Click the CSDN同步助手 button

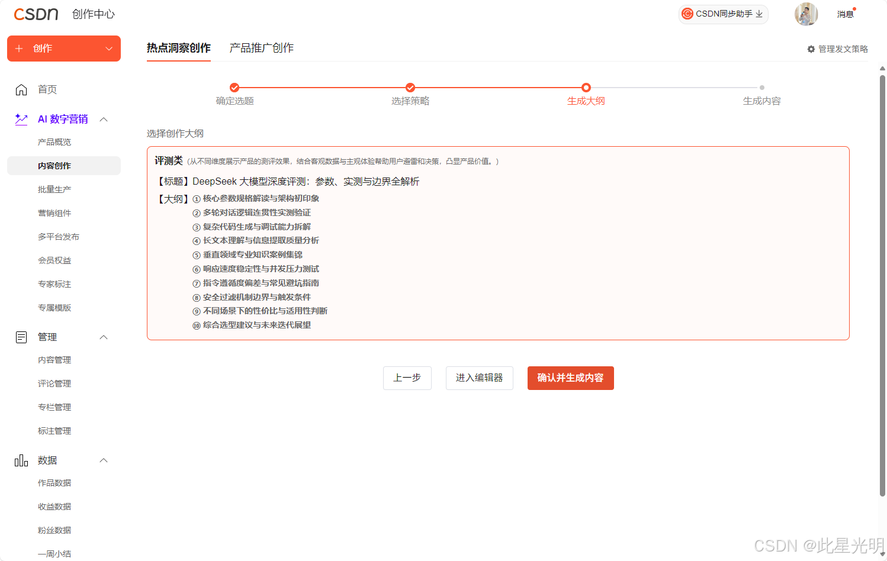tap(724, 14)
